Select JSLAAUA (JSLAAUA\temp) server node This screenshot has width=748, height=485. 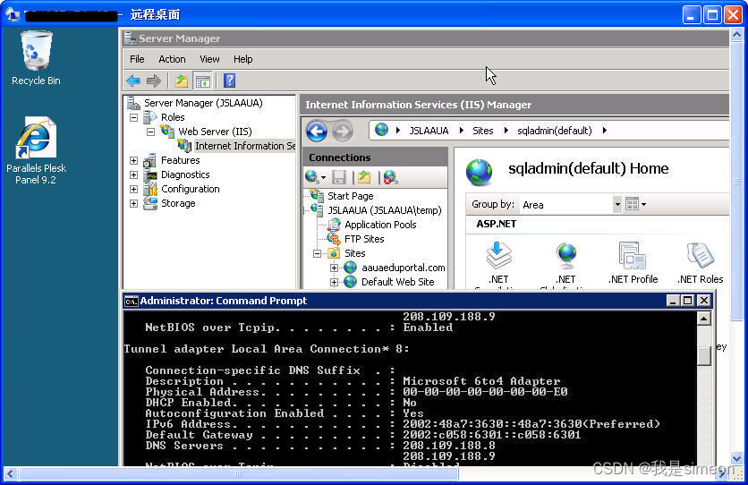[385, 210]
